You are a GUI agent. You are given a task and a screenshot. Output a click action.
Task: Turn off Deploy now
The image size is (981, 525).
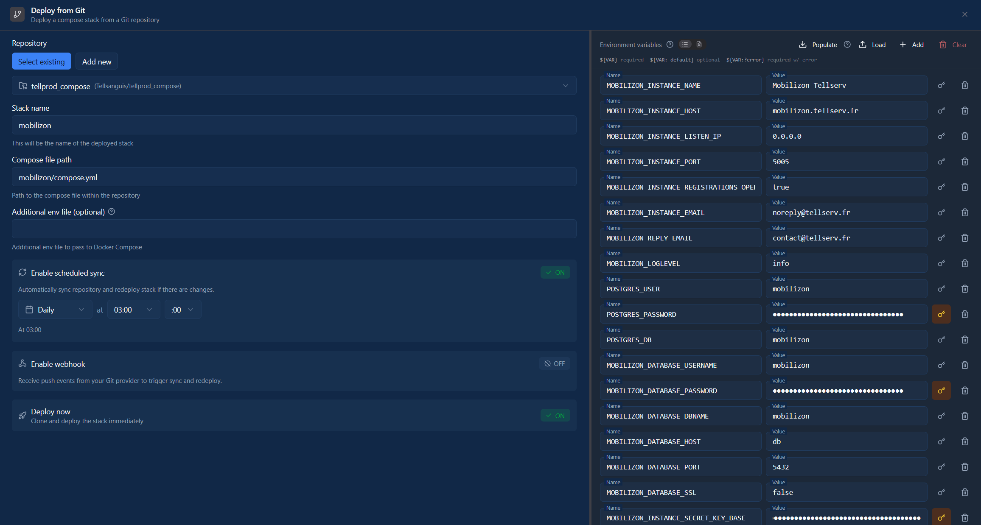tap(555, 415)
